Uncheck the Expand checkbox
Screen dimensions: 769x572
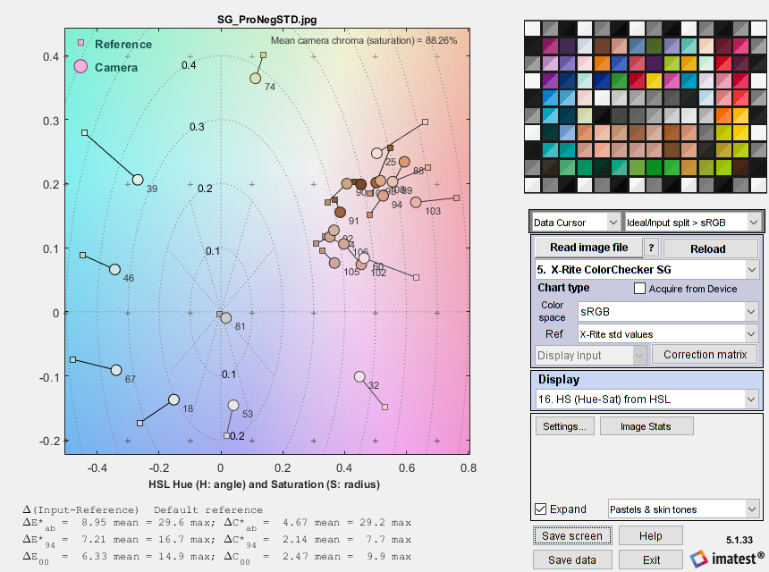click(540, 509)
